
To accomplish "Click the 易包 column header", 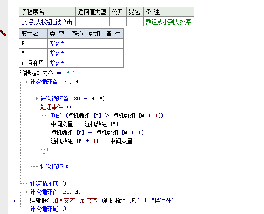I will pos(135,12).
